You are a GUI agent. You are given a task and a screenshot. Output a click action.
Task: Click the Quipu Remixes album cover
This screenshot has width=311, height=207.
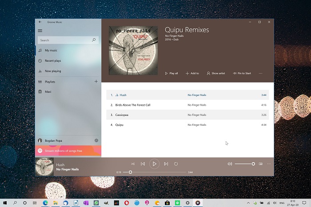(x=133, y=51)
